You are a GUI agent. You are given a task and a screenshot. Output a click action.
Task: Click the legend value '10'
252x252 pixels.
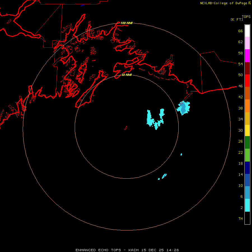click(241, 185)
